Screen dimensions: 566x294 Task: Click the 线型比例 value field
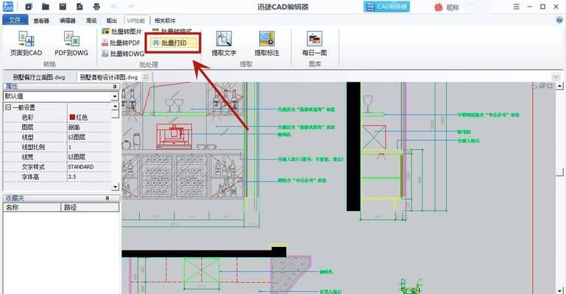point(89,147)
